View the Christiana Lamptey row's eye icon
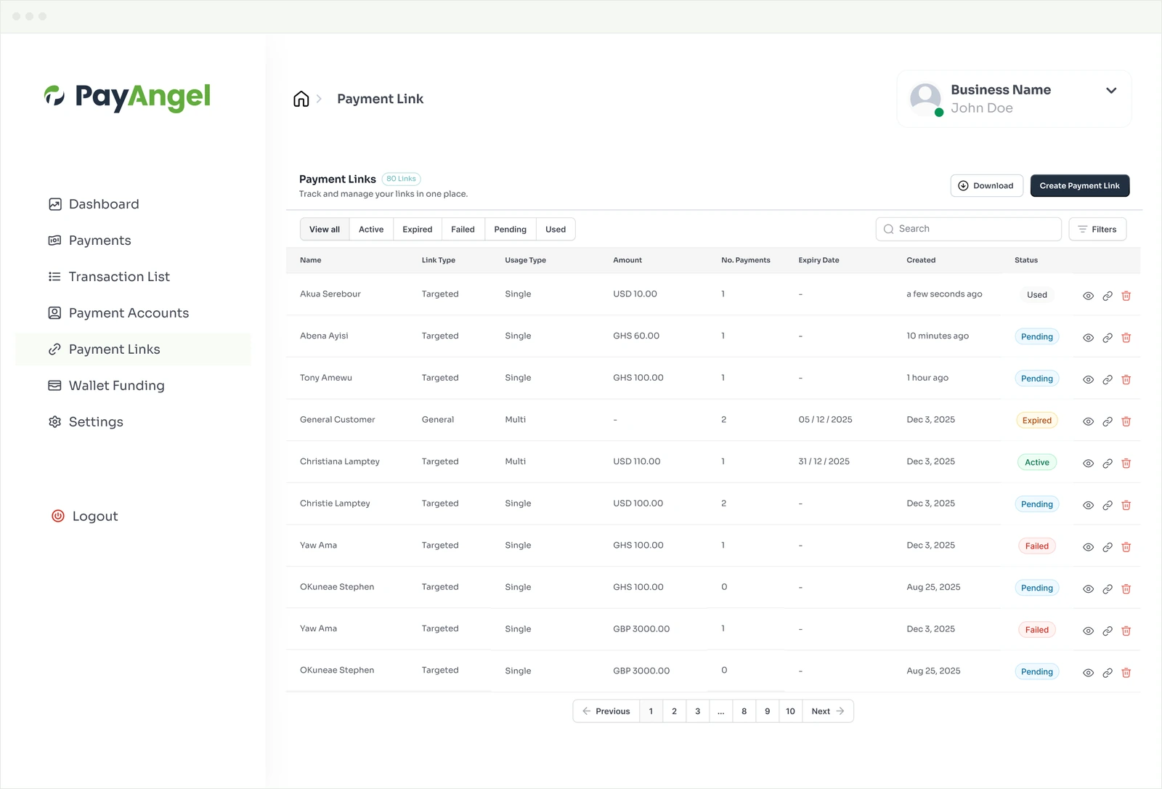1162x789 pixels. 1088,463
